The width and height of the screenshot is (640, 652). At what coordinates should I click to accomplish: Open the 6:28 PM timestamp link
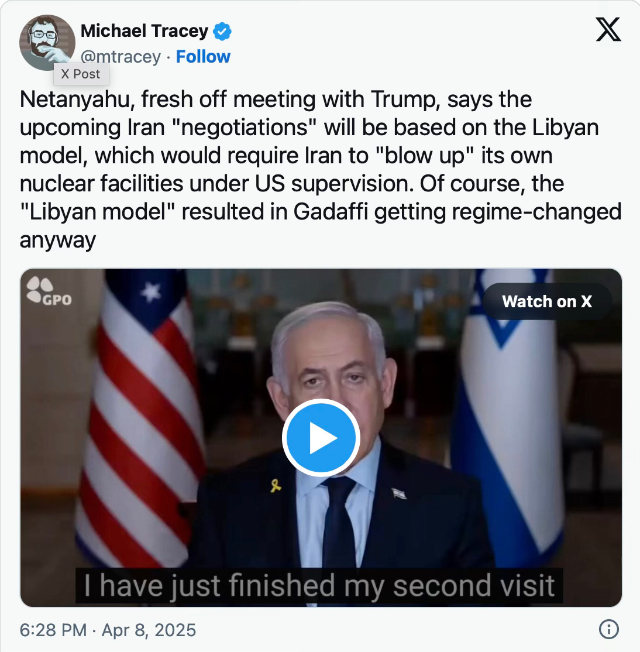[x=53, y=630]
